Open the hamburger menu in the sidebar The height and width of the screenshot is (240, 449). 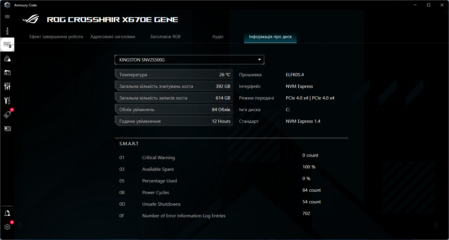(7, 17)
